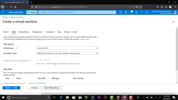Image resolution: width=178 pixels, height=100 pixels.
Task: Show hidden system tray icons
Action: pyautogui.click(x=143, y=97)
